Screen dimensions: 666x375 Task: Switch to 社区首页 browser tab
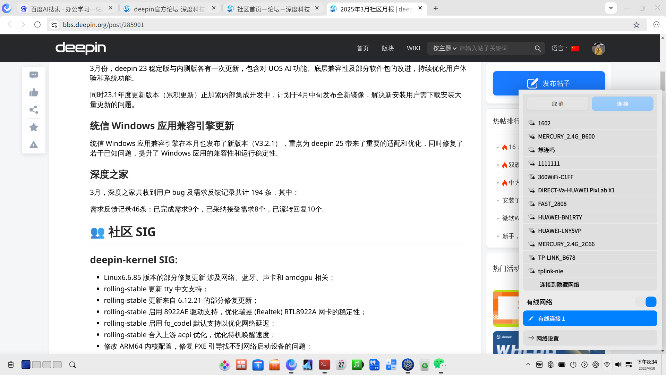273,9
